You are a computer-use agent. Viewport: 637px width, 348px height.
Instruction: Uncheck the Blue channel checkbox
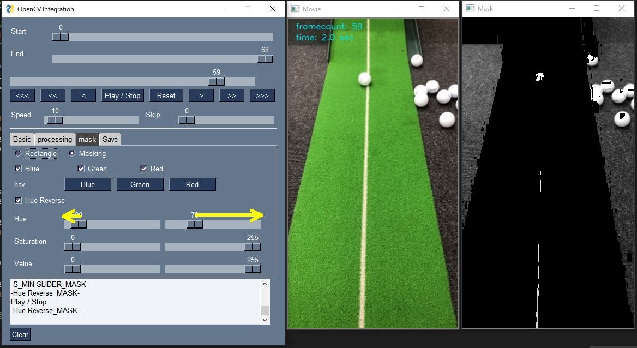pyautogui.click(x=18, y=169)
